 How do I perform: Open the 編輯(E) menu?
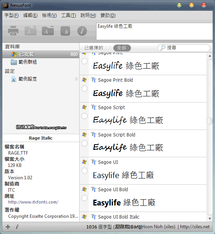point(30,15)
